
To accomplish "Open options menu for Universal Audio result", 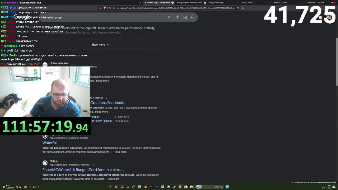I will coord(101,67).
